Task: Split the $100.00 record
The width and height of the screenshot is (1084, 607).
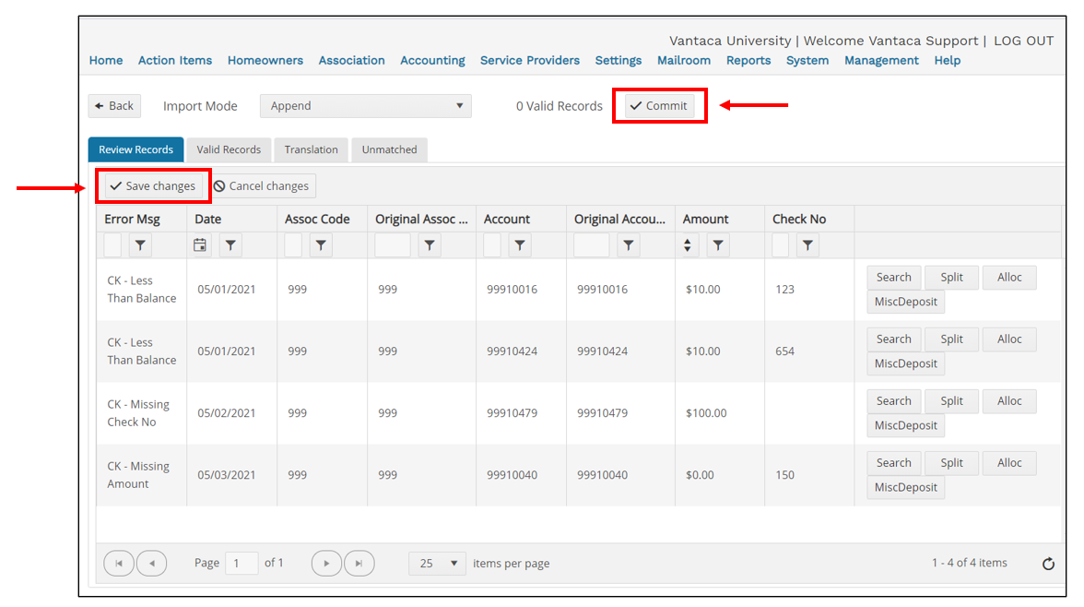Action: click(x=951, y=401)
